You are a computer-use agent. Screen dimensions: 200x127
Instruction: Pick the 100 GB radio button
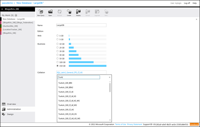[57, 62]
